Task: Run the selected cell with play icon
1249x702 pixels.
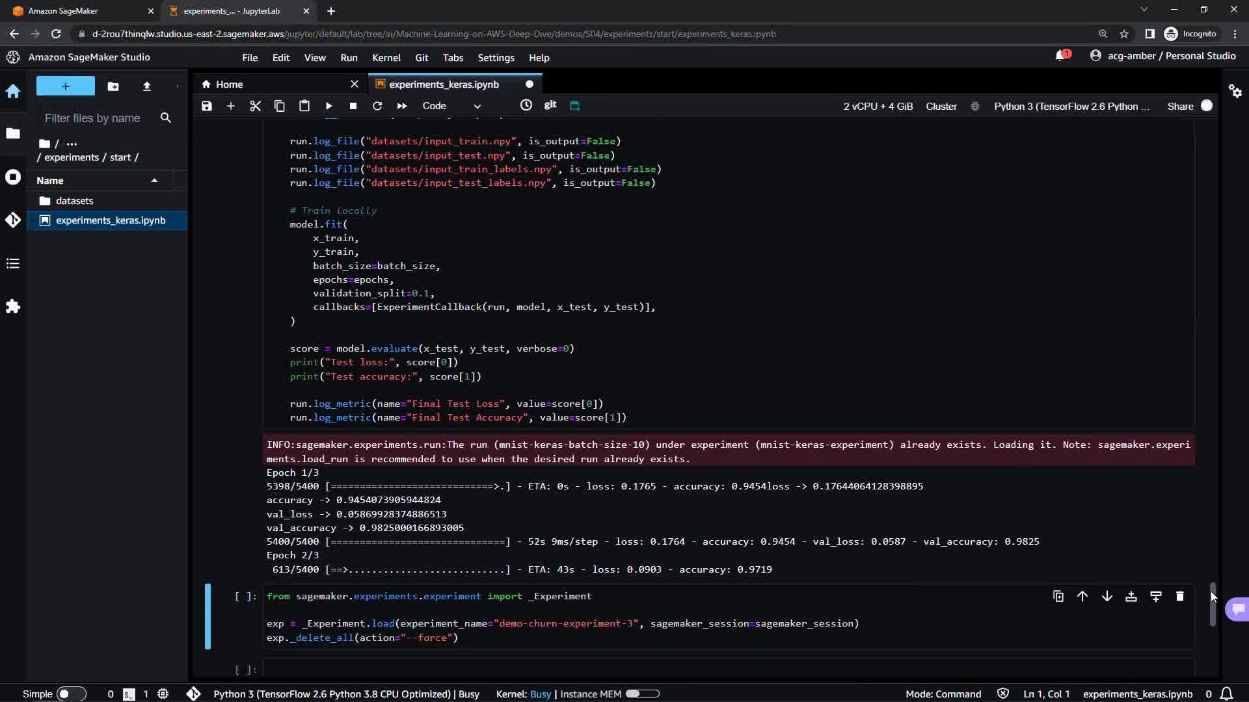Action: [x=329, y=106]
